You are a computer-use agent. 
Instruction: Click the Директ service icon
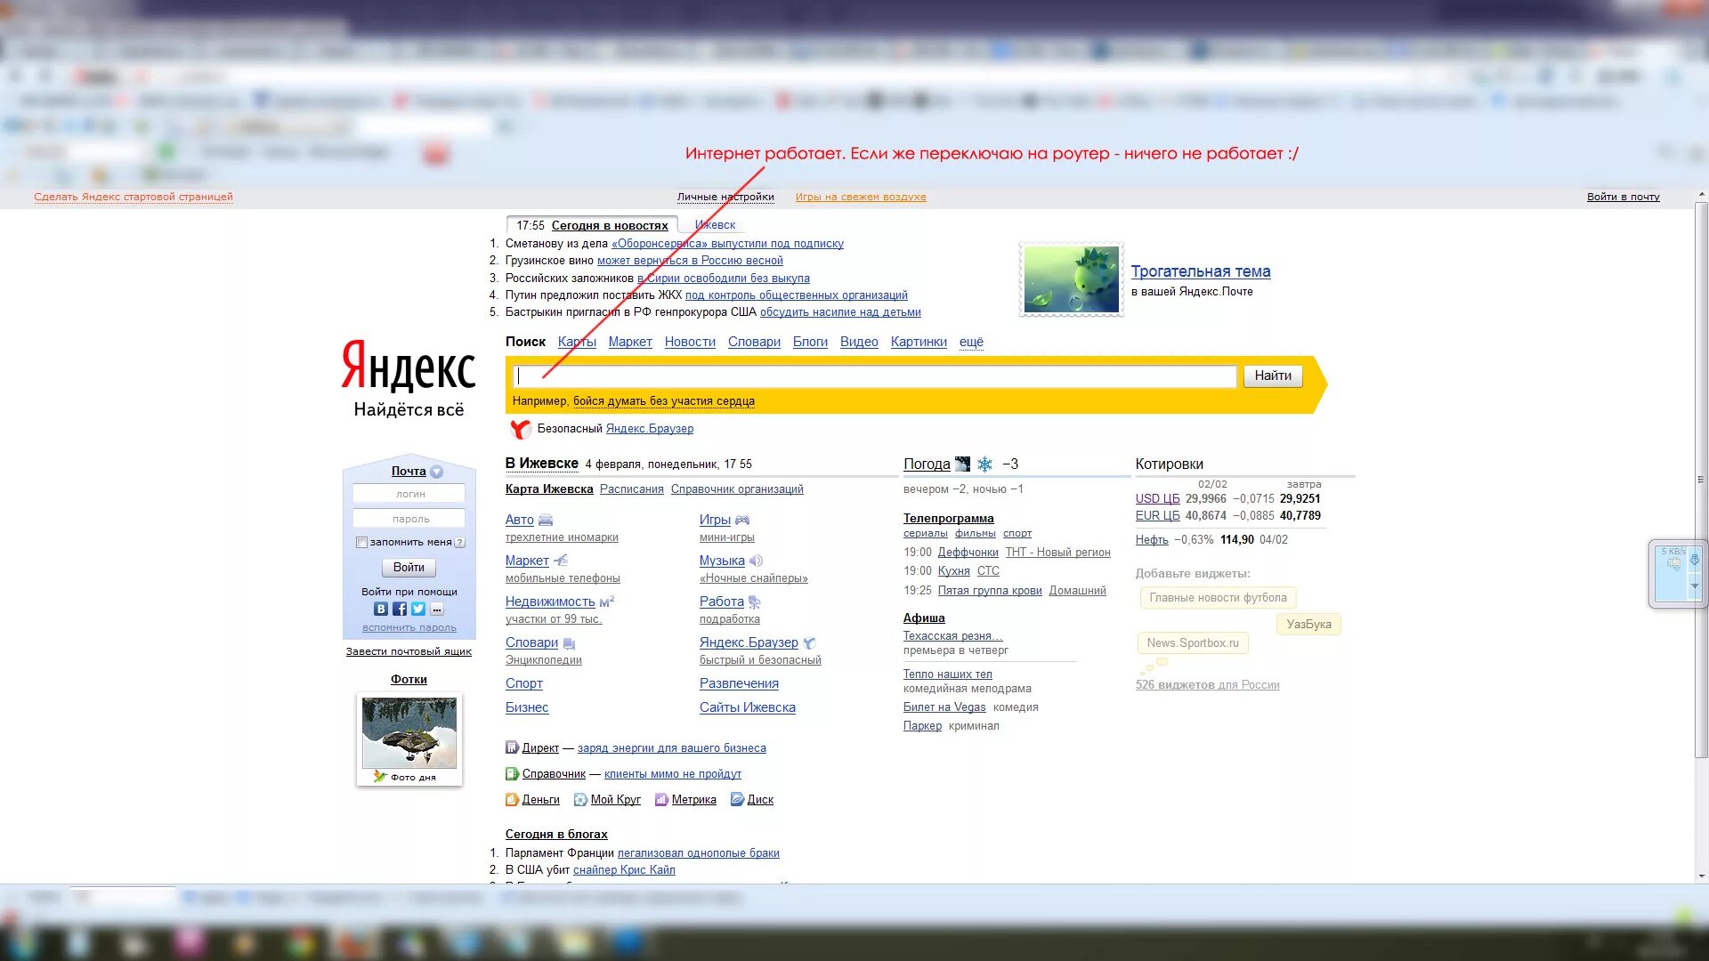(x=512, y=748)
